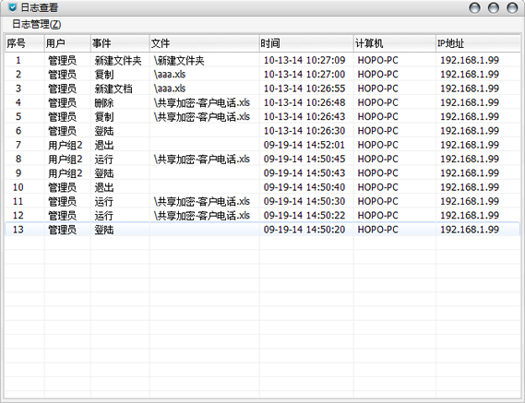
Task: Select row 2 复制 \aaa.xls entry
Action: click(262, 75)
